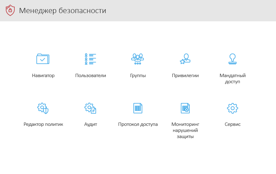Open the "Мандатный доступ" label
276x174 pixels.
[x=233, y=79]
